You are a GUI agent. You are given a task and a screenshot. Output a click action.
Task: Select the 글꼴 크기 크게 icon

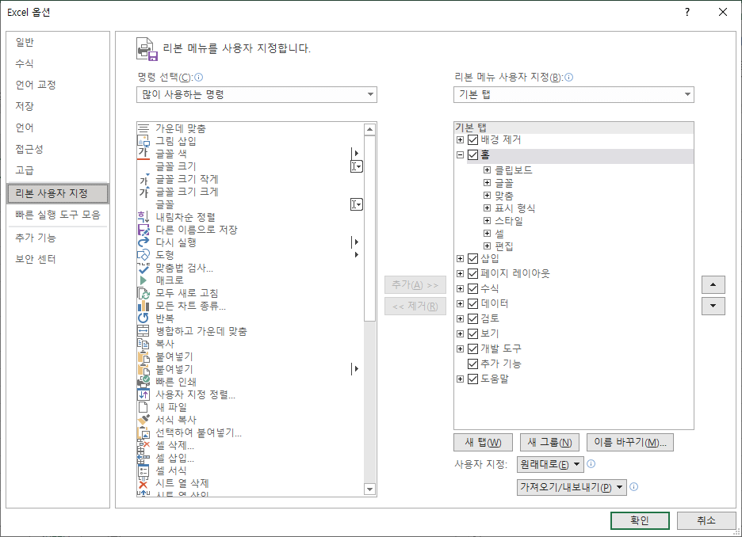pos(143,192)
